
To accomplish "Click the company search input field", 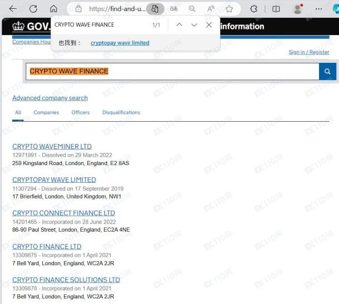I will [172, 72].
